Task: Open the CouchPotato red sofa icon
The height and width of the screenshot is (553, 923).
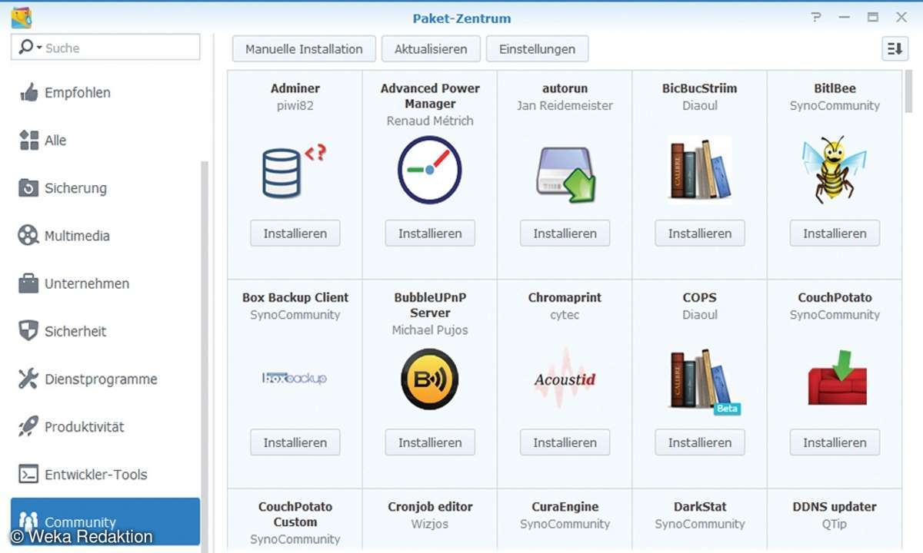Action: (837, 378)
